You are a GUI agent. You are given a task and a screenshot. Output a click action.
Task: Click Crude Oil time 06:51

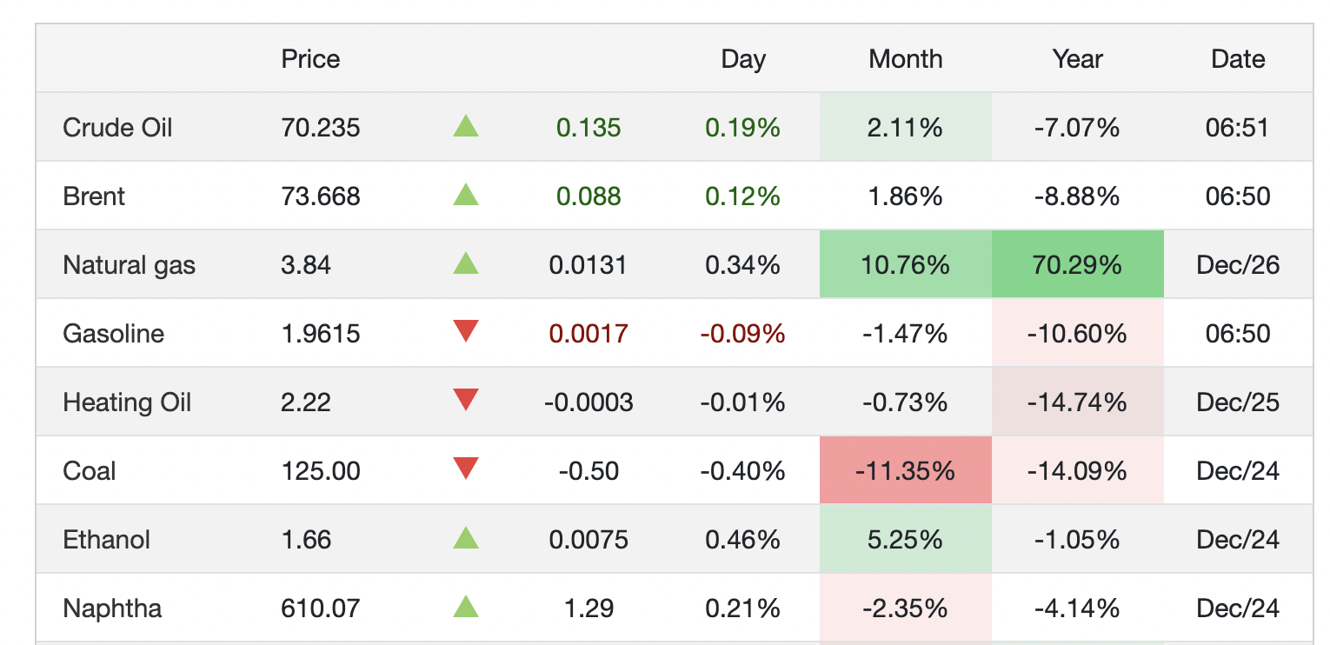[1238, 128]
